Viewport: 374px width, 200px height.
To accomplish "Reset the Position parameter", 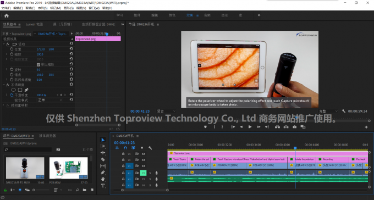I will pos(71,49).
